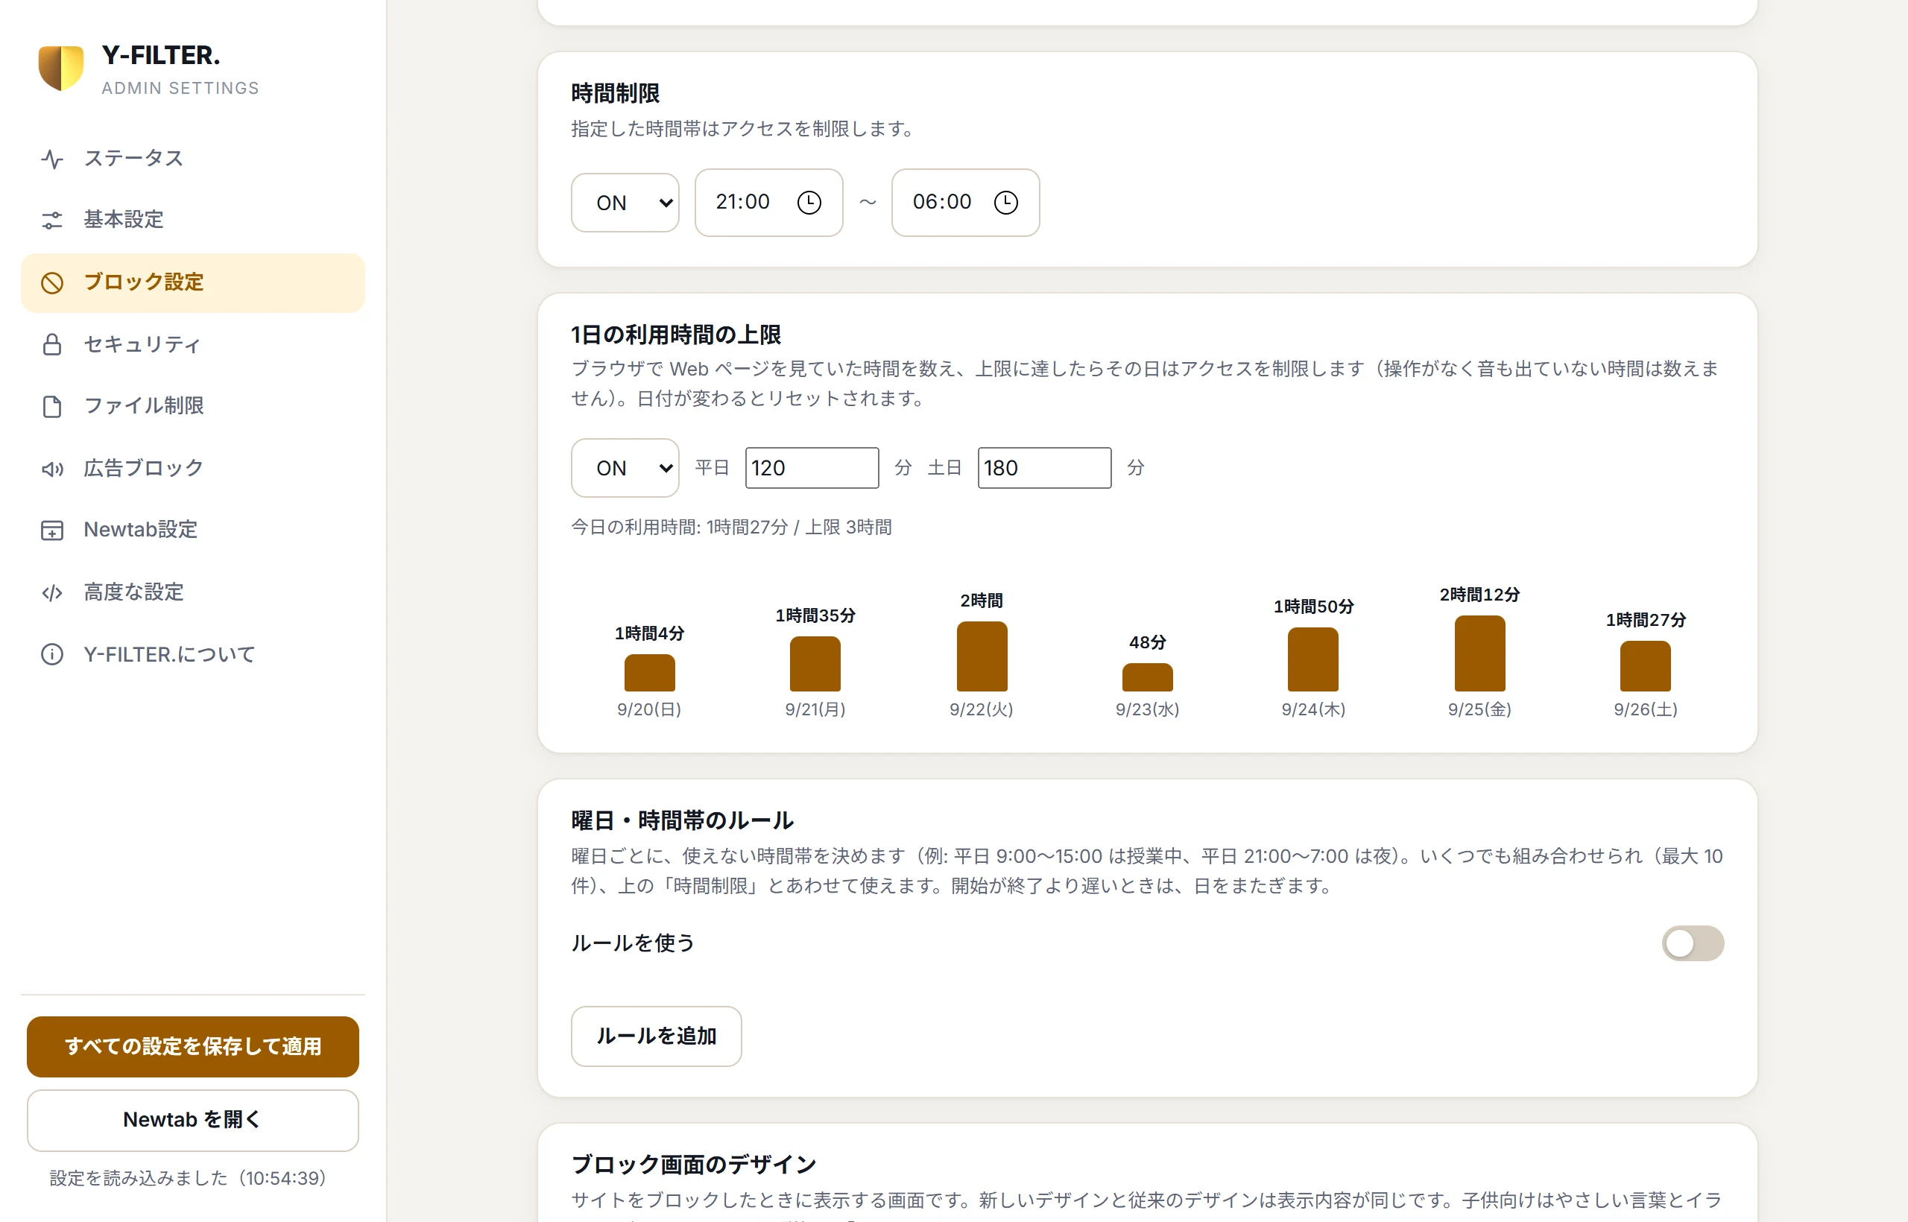Image resolution: width=1908 pixels, height=1222 pixels.
Task: Click the 時間制限 heading
Action: pyautogui.click(x=615, y=93)
